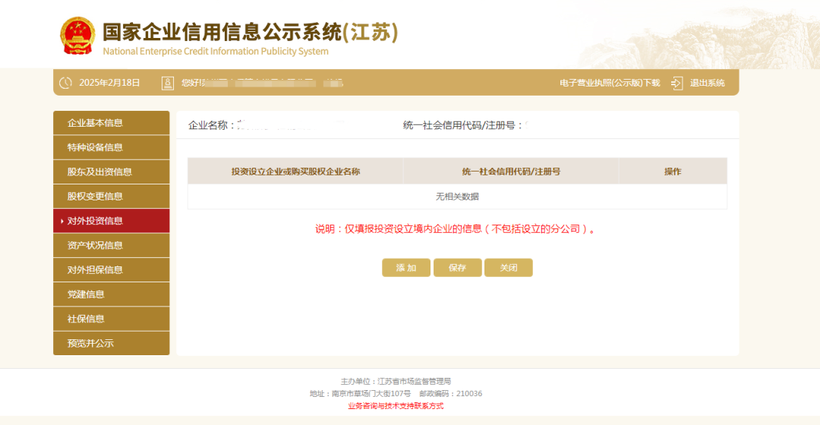Click the 无相关数据 table row

[x=458, y=197]
